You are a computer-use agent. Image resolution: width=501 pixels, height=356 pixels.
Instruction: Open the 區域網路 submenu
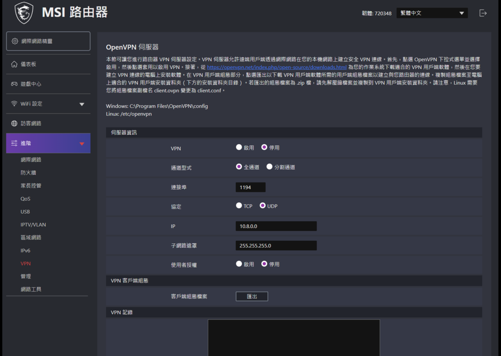(31, 238)
